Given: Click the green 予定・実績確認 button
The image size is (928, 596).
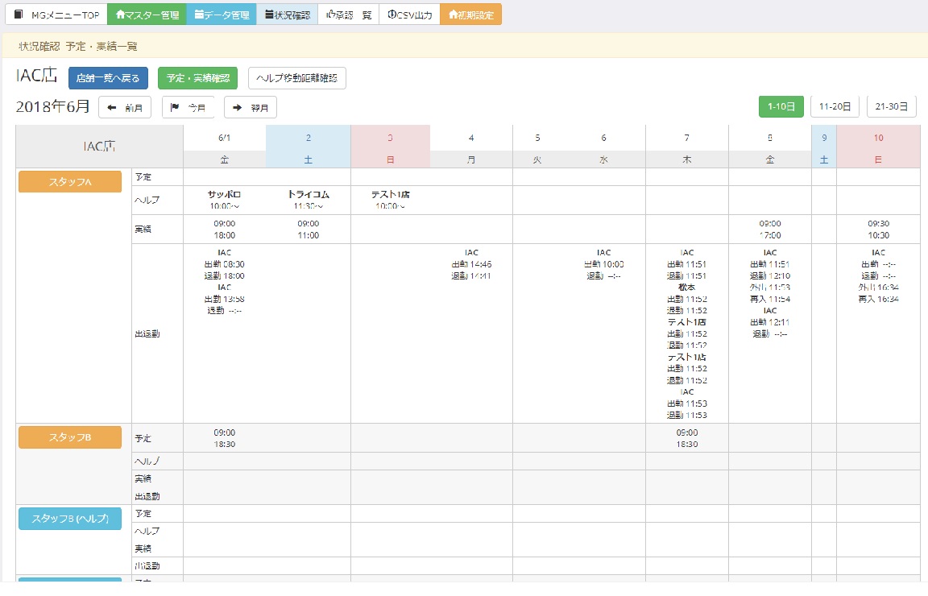Looking at the screenshot, I should tap(197, 78).
